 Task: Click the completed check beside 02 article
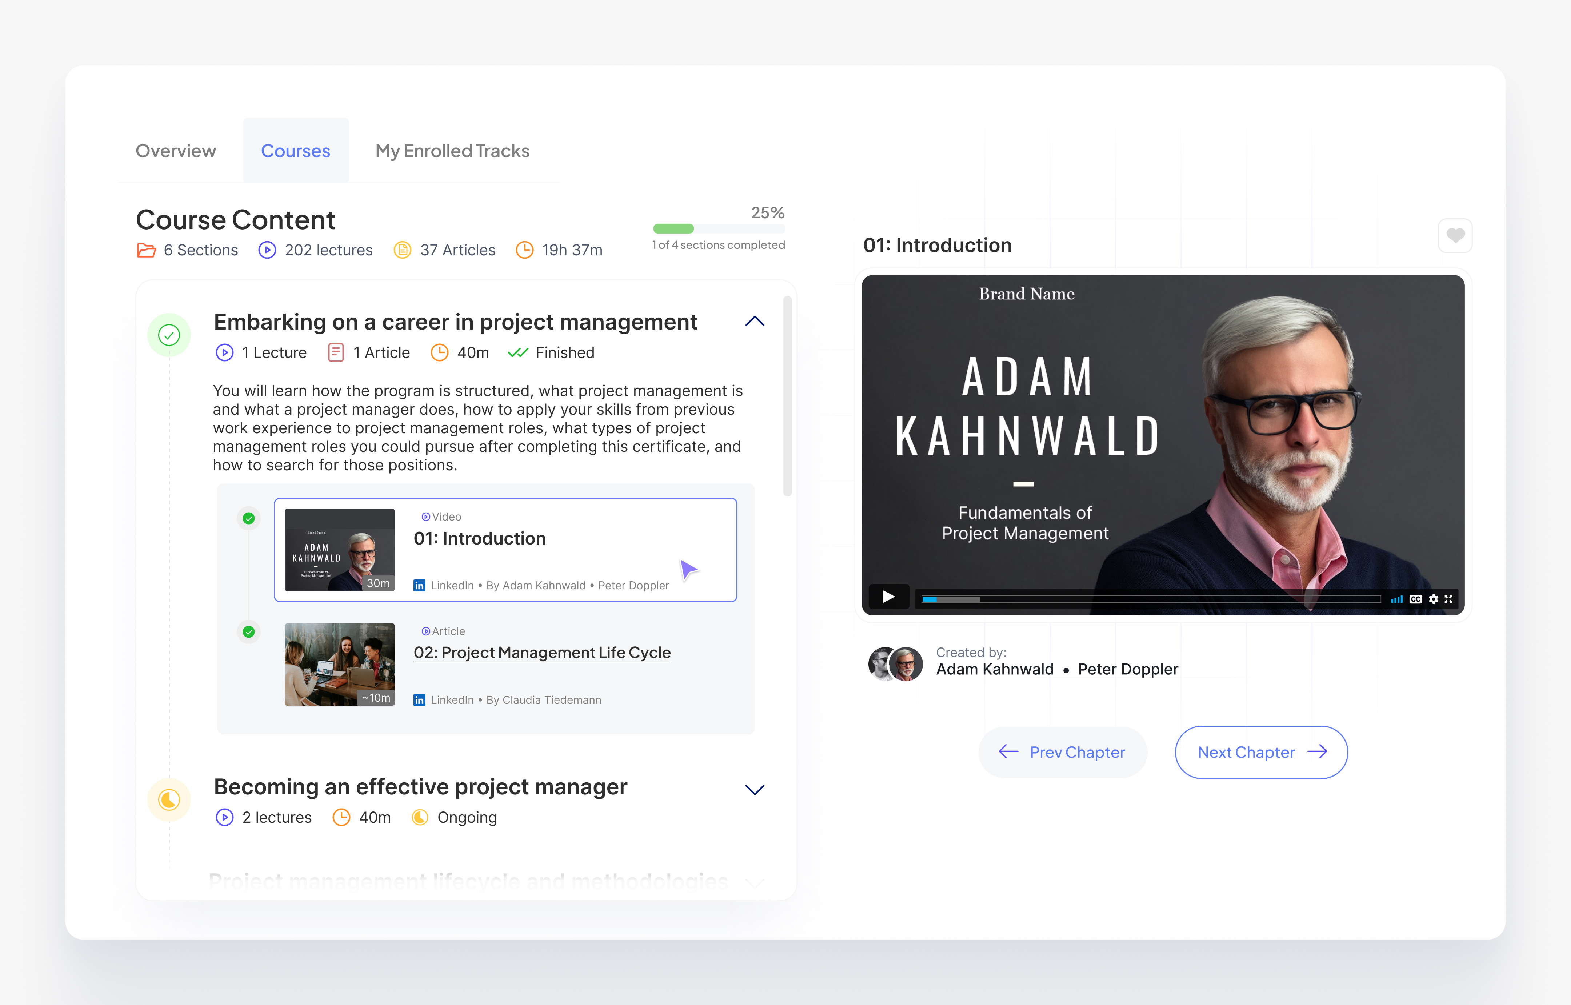coord(249,632)
